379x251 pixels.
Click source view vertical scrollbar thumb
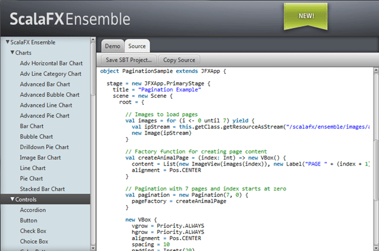point(376,170)
